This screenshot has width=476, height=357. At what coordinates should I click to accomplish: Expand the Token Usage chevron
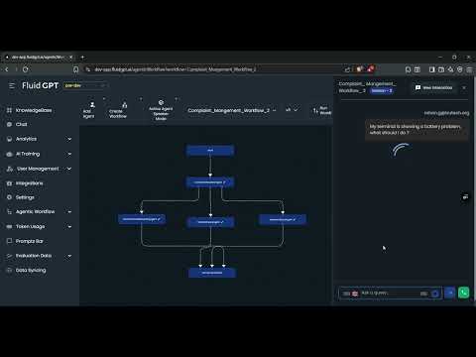coord(69,227)
